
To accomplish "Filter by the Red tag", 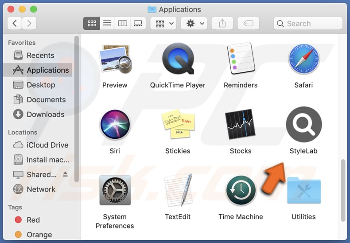I will point(38,220).
